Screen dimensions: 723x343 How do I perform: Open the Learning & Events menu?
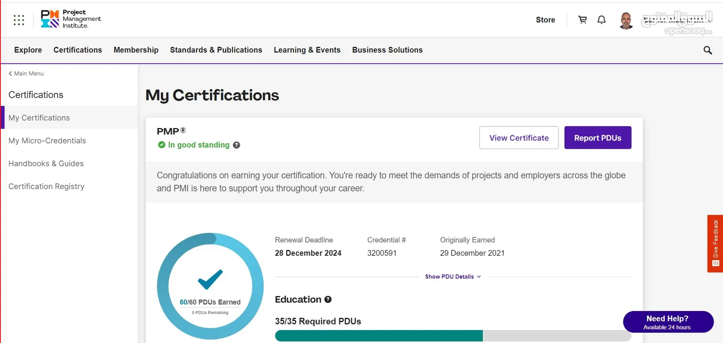[x=307, y=50]
